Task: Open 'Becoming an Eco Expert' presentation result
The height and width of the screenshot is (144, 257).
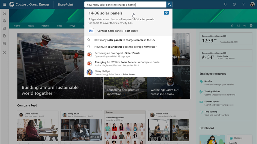Action: point(117,53)
